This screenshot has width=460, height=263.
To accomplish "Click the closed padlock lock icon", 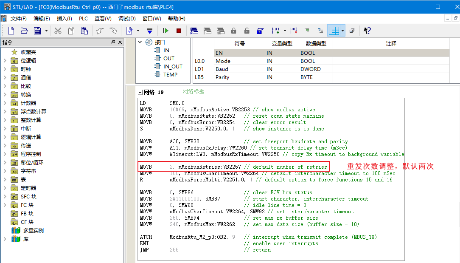I will point(233,31).
